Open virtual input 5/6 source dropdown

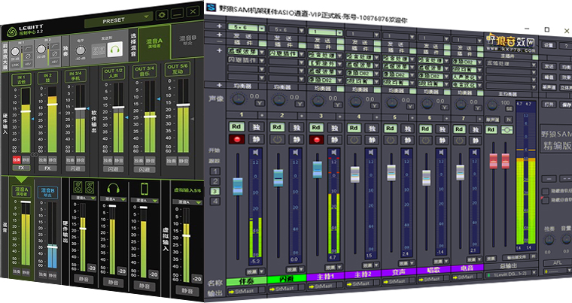point(187,201)
